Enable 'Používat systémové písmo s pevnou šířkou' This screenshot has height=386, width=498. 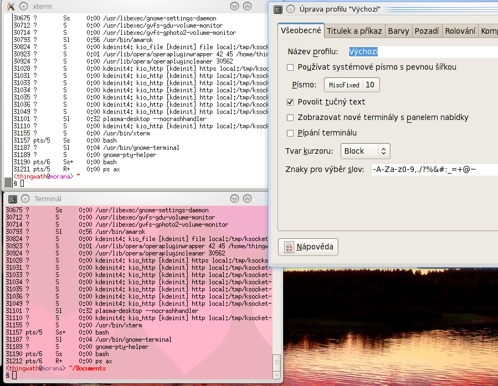click(x=290, y=67)
